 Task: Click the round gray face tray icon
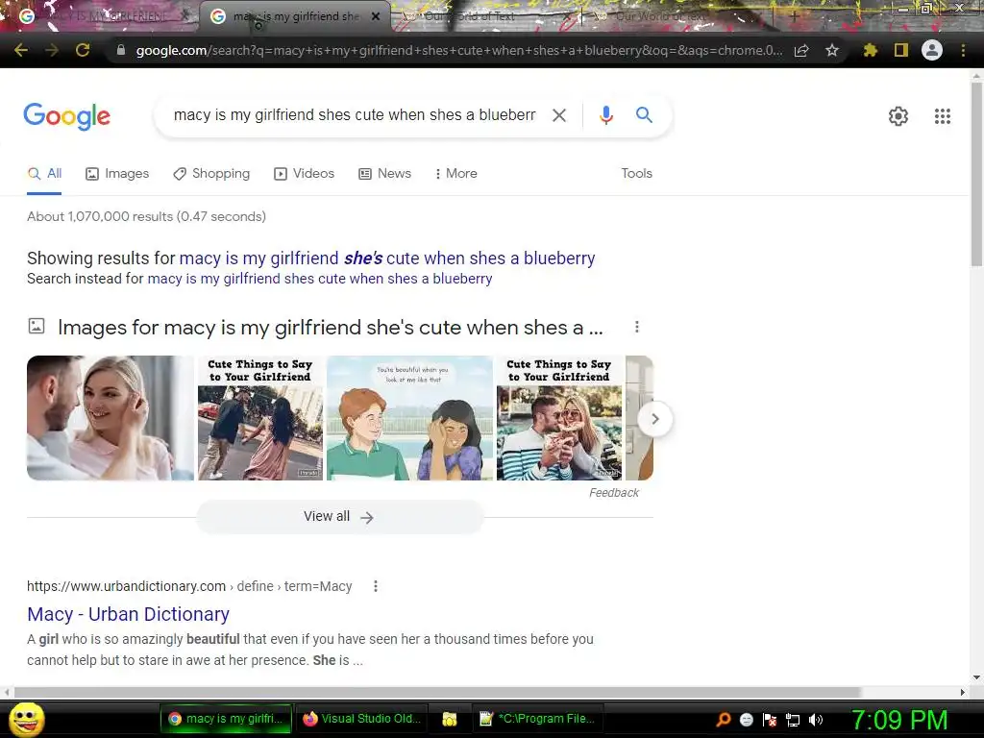746,720
